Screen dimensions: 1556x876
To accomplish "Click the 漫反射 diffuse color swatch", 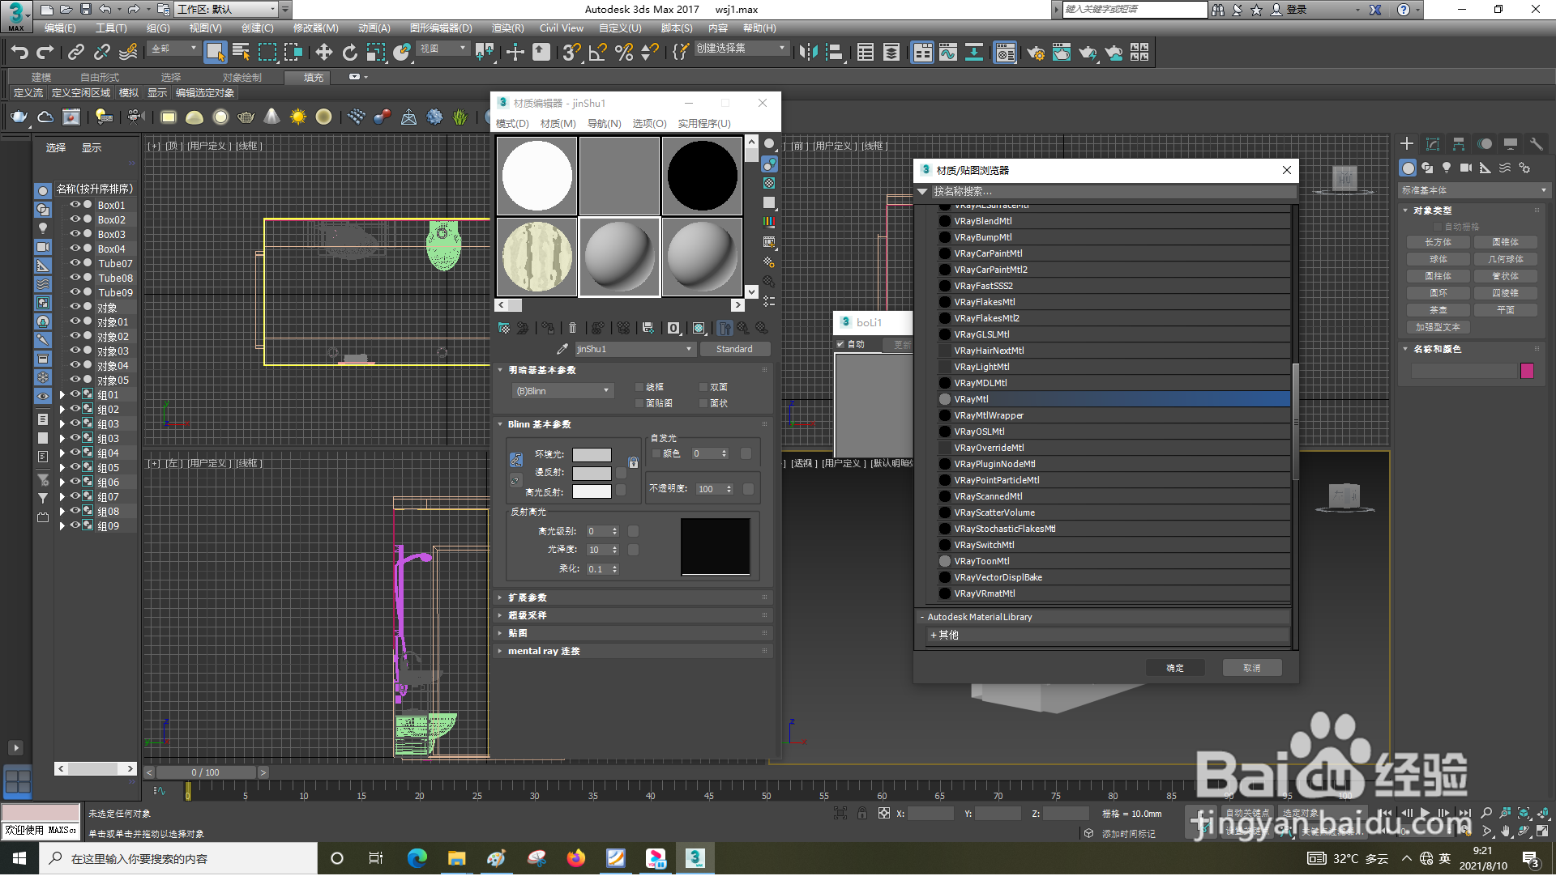I will point(592,473).
